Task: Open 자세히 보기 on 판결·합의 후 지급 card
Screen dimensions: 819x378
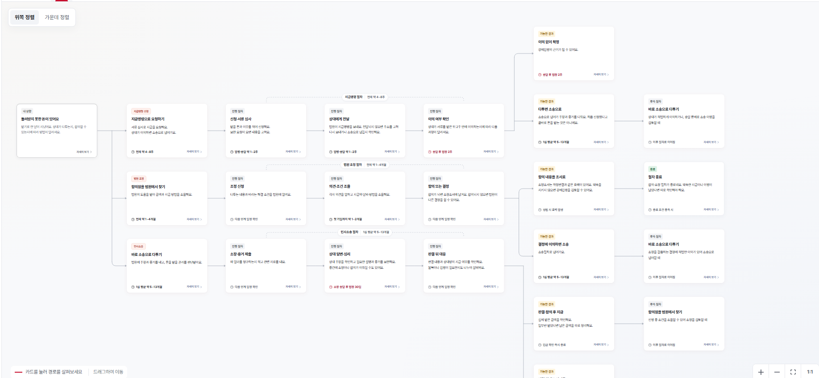Action: tap(601, 345)
